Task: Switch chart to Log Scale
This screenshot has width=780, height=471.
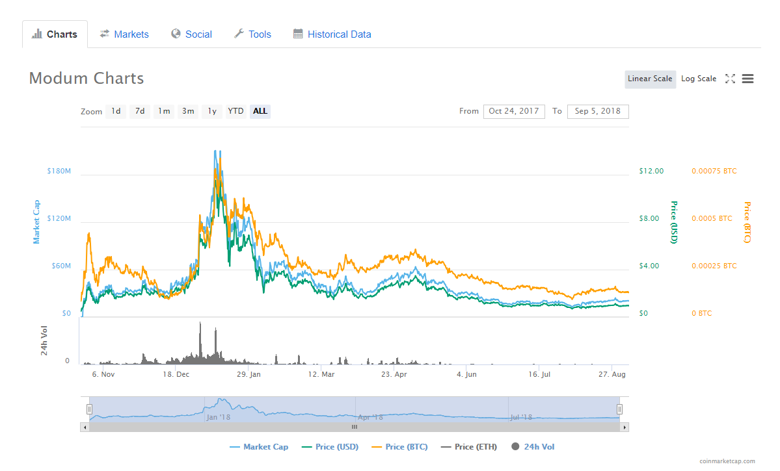Action: click(x=699, y=79)
